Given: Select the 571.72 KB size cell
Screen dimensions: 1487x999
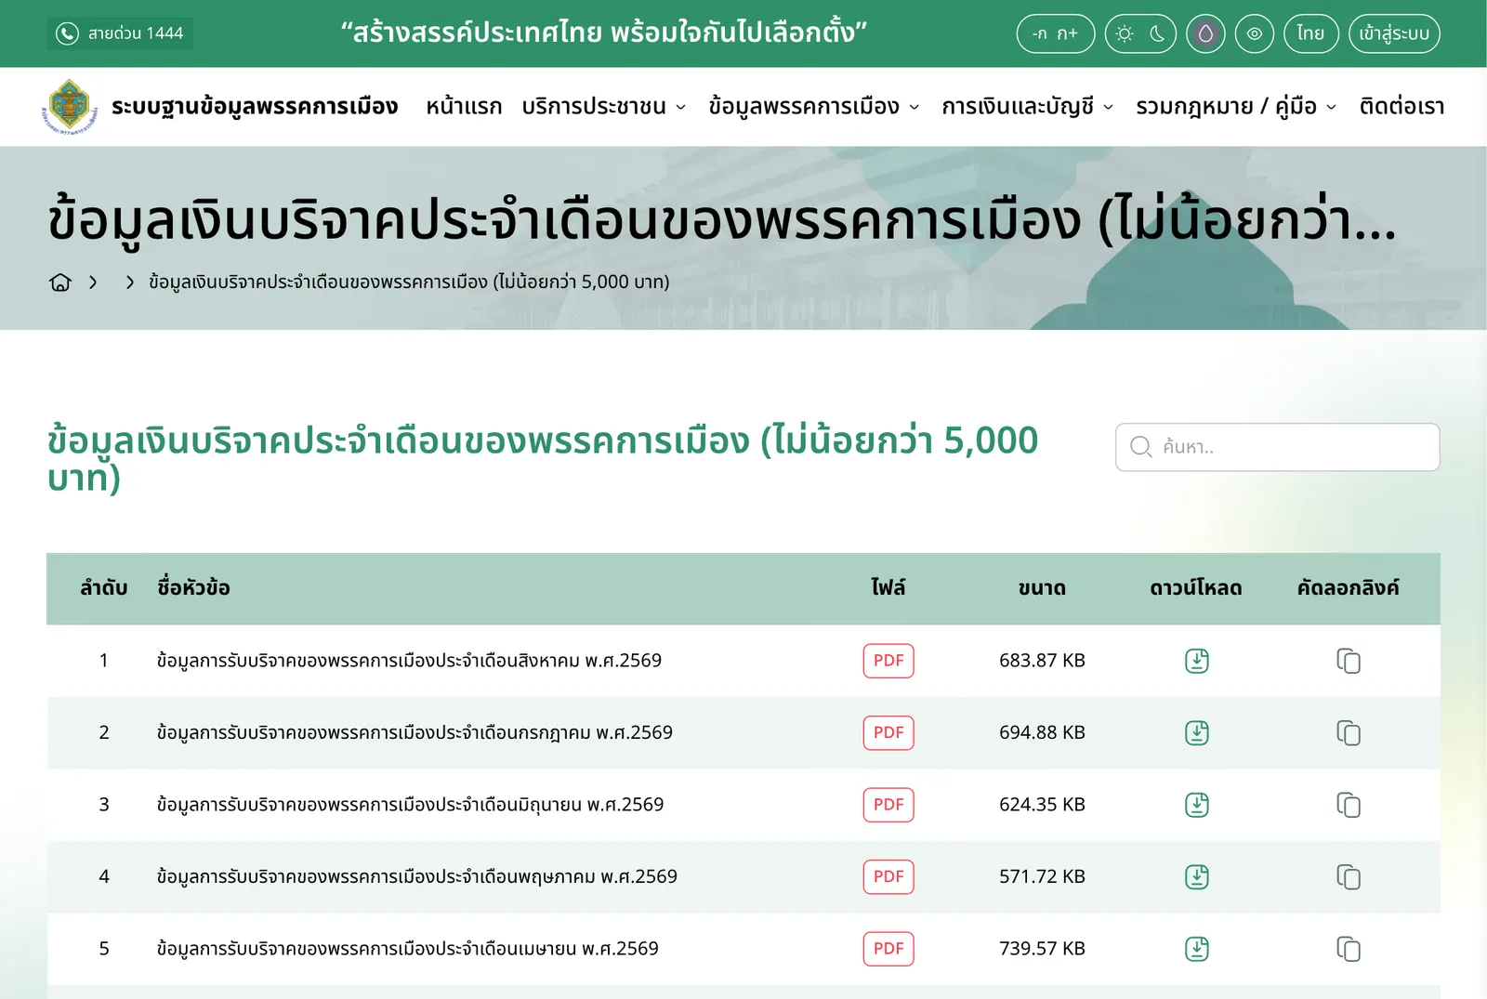Looking at the screenshot, I should [1042, 876].
